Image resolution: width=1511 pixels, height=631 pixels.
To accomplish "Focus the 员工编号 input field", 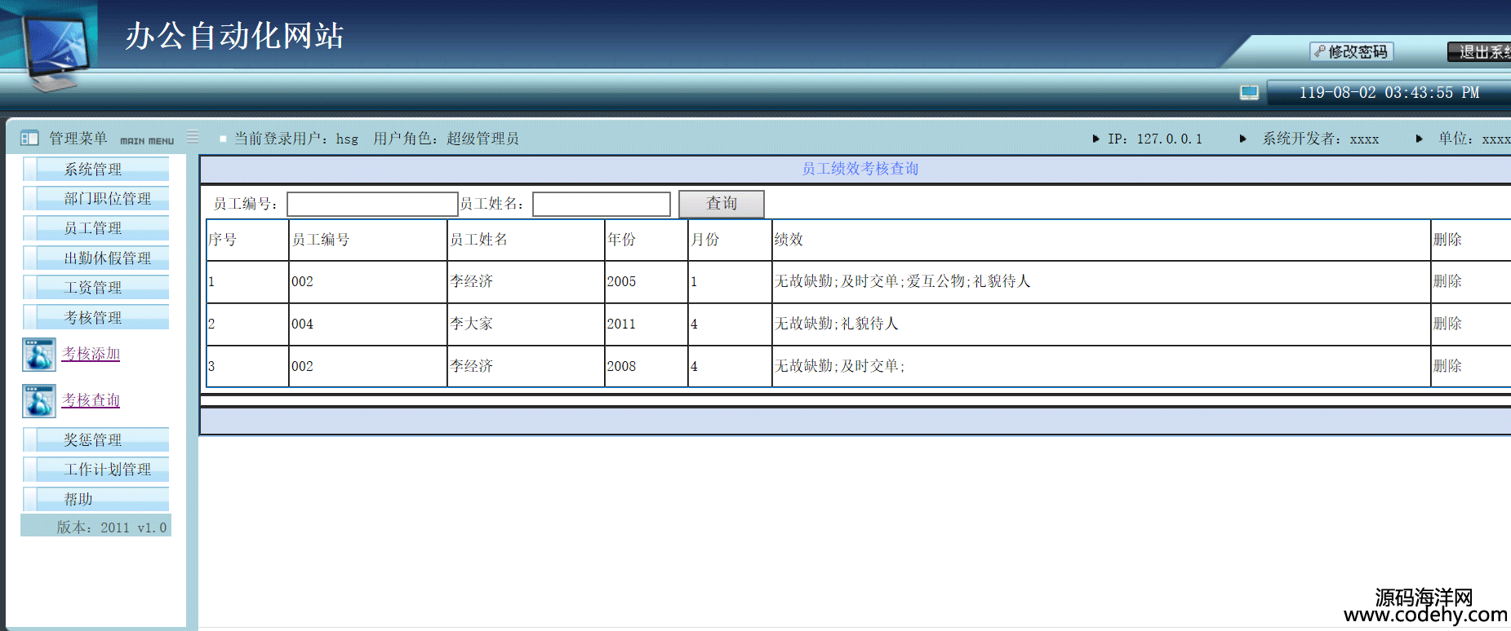I will [372, 204].
